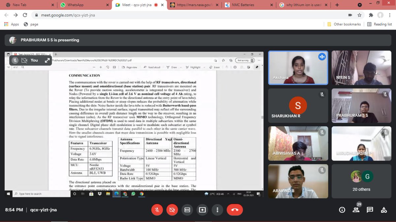Show the participants list in Meet

click(x=356, y=210)
